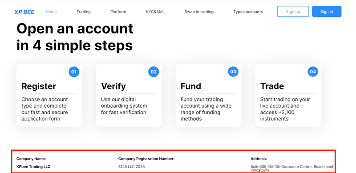This screenshot has height=173, width=356.
Task: Click the Sign up button
Action: point(293,12)
